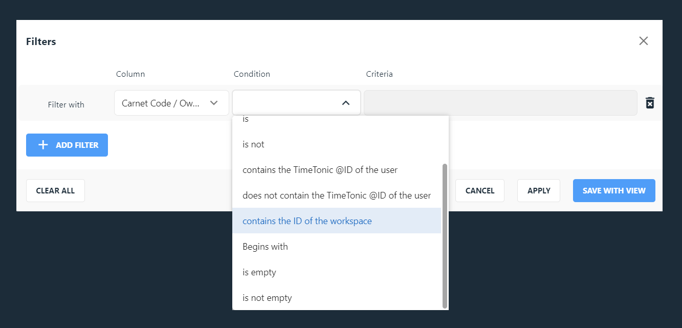Click the plus icon on Add Filter
The image size is (682, 328).
pyautogui.click(x=43, y=145)
